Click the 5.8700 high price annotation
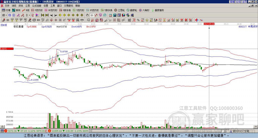Image resolution: width=258 pixels, height=138 pixels. coord(64,51)
